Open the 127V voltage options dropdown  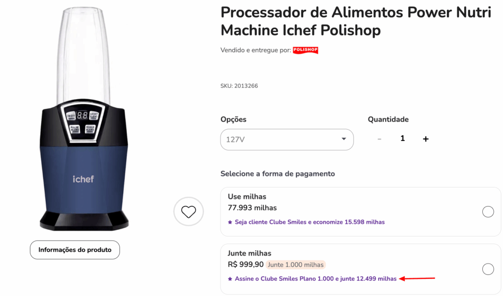pos(286,139)
